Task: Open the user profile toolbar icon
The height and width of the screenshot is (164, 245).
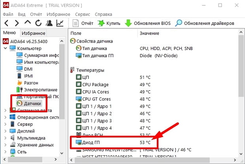Action: click(49, 23)
